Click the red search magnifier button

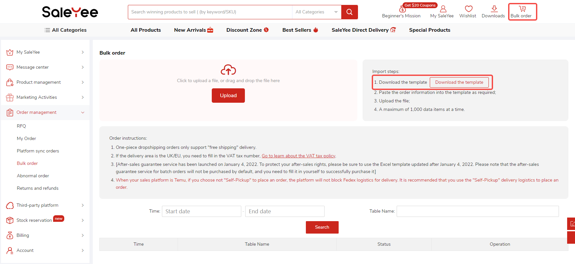coord(349,12)
